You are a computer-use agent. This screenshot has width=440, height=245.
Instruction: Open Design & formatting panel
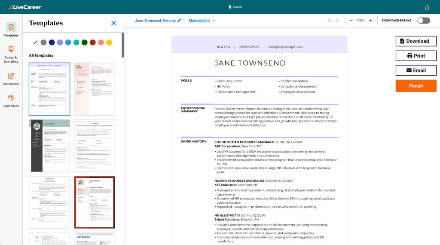(x=11, y=53)
